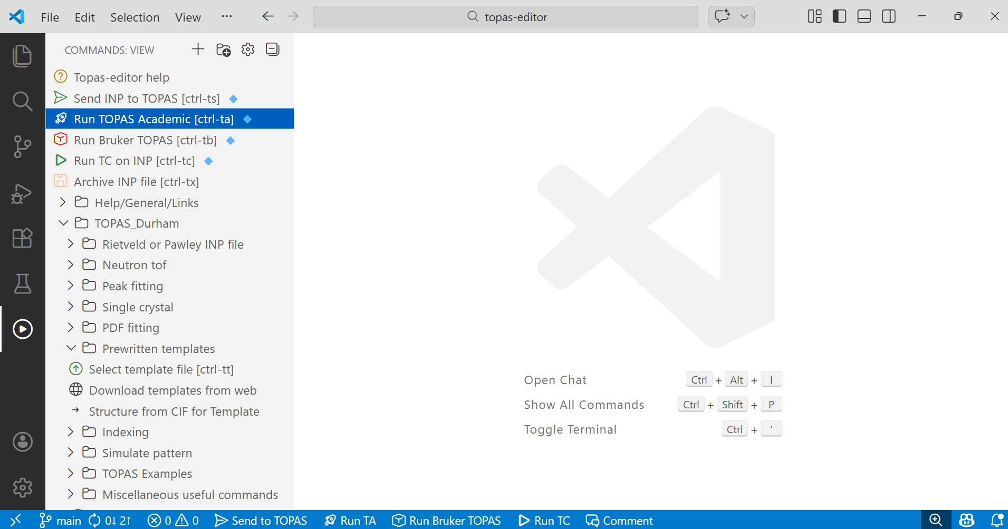Open the chat dropdown arrow in title bar
Viewport: 1008px width, 529px height.
pos(744,16)
